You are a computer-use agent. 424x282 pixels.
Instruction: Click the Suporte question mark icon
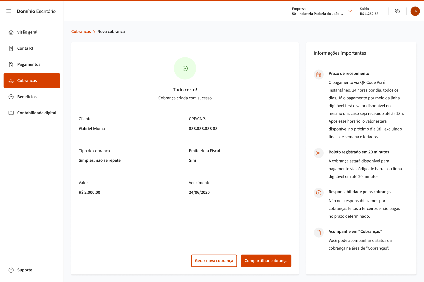(x=11, y=270)
